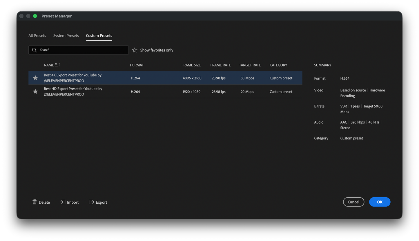419x241 pixels.
Task: Select the Custom Presets tab
Action: (x=99, y=36)
